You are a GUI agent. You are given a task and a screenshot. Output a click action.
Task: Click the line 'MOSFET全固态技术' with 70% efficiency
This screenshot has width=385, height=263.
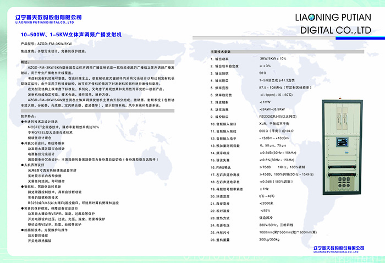coord(63,127)
